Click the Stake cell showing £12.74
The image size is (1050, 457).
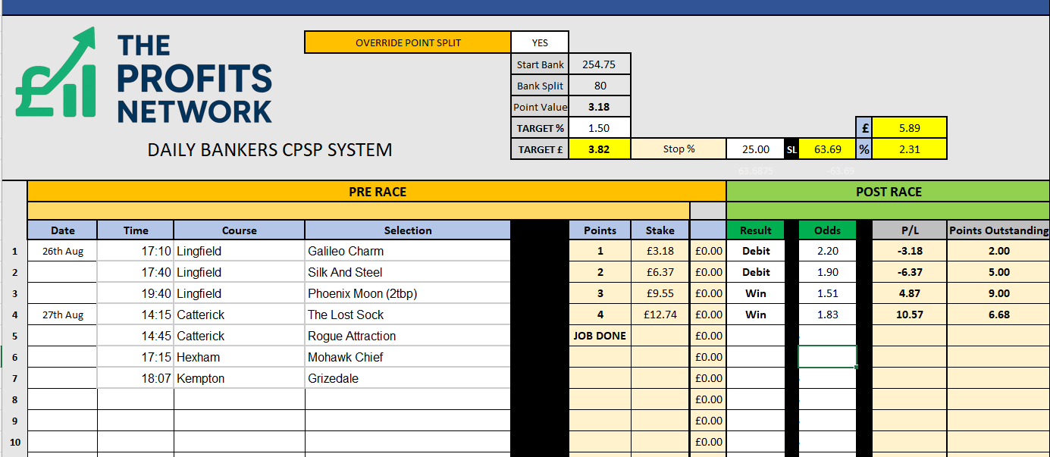659,315
